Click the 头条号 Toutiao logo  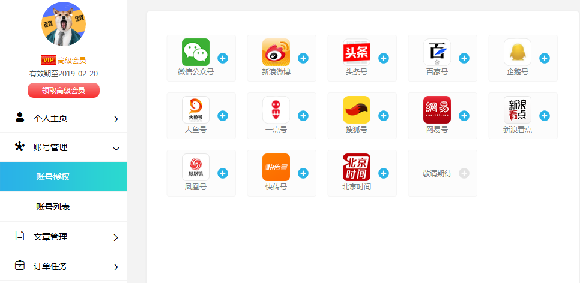click(x=357, y=52)
